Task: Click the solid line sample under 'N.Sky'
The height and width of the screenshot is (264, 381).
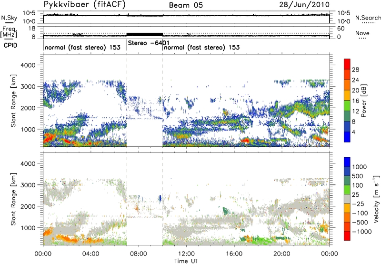Action: click(x=9, y=22)
